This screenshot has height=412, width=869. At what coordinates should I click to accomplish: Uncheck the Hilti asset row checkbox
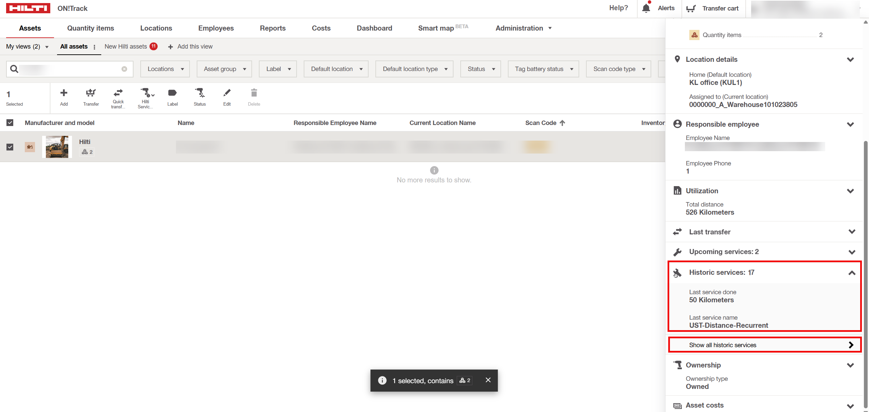pos(10,147)
